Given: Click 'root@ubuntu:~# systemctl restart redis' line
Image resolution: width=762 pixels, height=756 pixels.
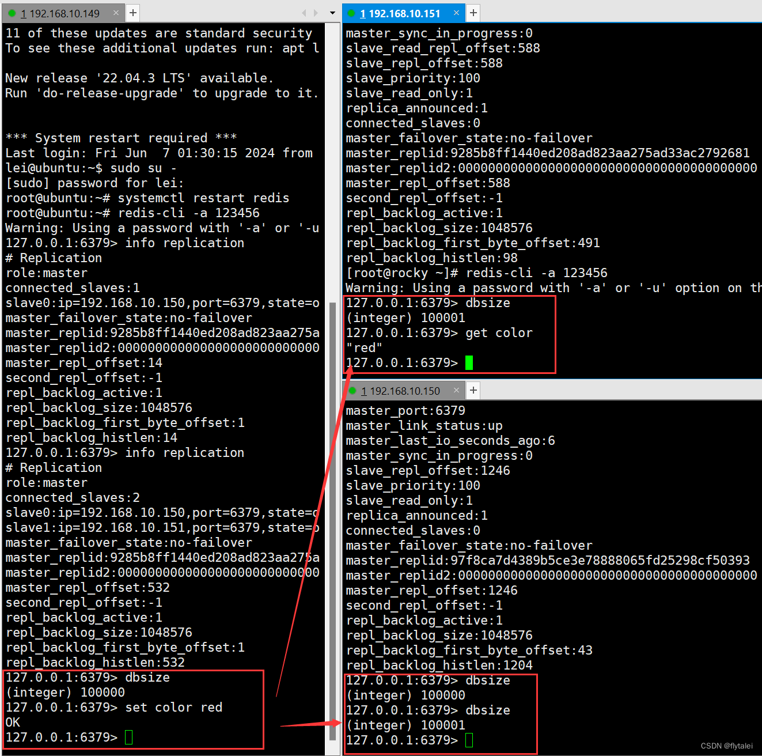Looking at the screenshot, I should (147, 198).
